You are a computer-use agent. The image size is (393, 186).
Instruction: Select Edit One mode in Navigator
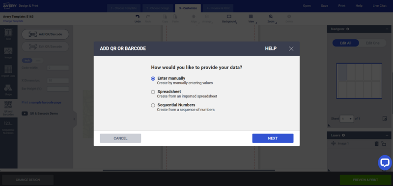click(x=373, y=43)
